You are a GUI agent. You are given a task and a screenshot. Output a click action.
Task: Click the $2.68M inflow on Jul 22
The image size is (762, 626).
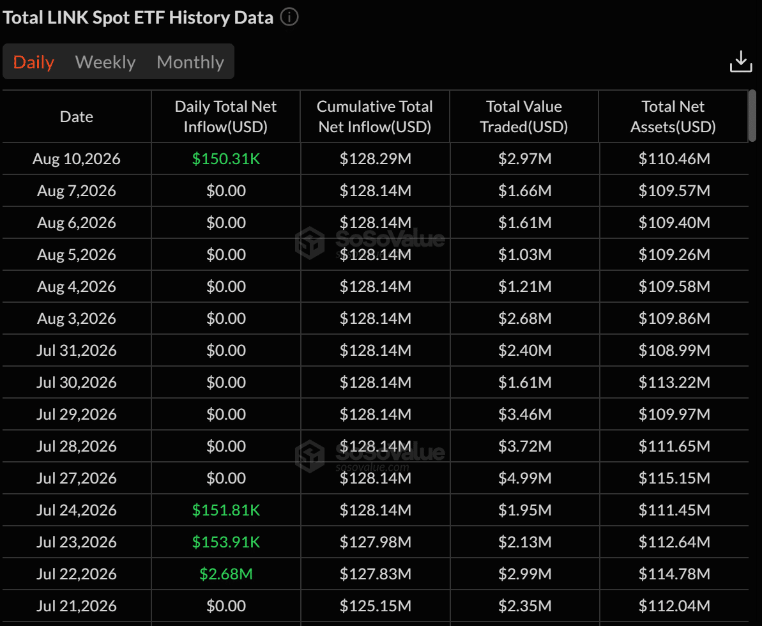coord(226,574)
